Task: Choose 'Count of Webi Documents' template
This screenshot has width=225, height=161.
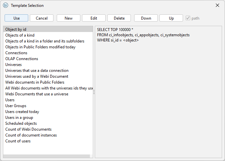Action: point(48,129)
